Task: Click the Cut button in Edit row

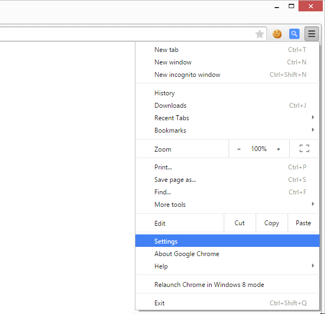Action: 239,223
